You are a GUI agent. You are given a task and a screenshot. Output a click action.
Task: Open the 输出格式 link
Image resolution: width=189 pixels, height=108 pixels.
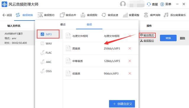tap(149, 35)
